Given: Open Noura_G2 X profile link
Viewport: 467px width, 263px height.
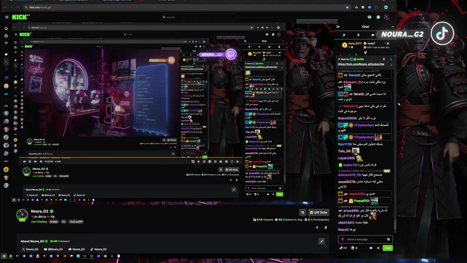Looking at the screenshot, I should click(x=30, y=249).
